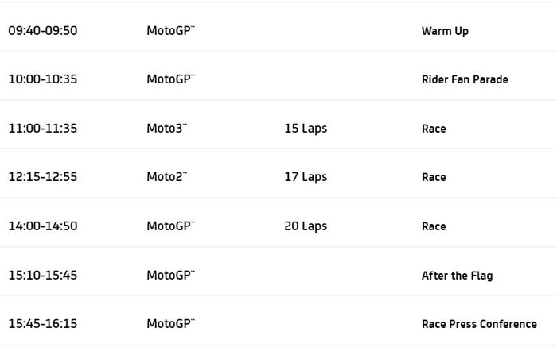The image size is (557, 347).
Task: Open the After the Flag session
Action: pyautogui.click(x=457, y=276)
